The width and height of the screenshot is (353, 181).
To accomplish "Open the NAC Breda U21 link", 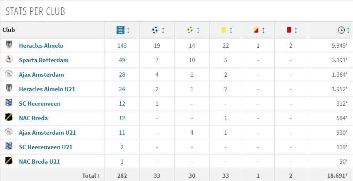I will point(40,162).
